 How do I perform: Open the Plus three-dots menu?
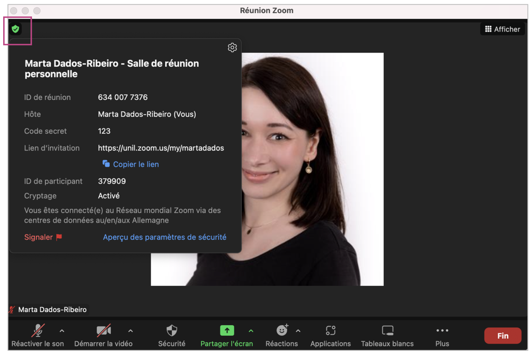click(442, 331)
